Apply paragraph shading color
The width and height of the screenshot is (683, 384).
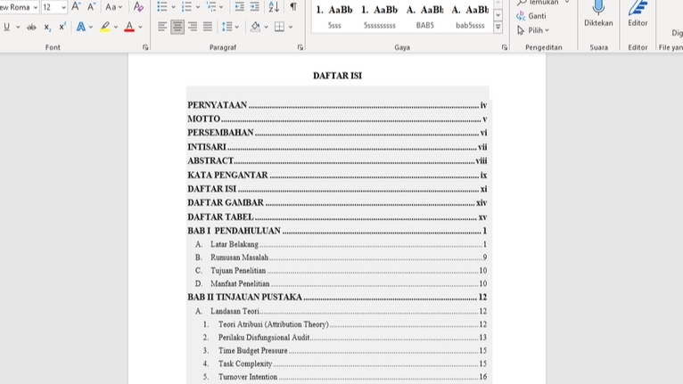tap(255, 27)
